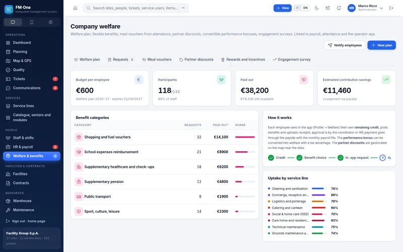Click the €14,100 paid out value

coord(221,137)
